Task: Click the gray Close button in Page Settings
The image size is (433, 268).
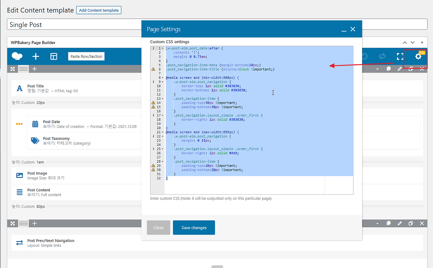Action: click(158, 227)
